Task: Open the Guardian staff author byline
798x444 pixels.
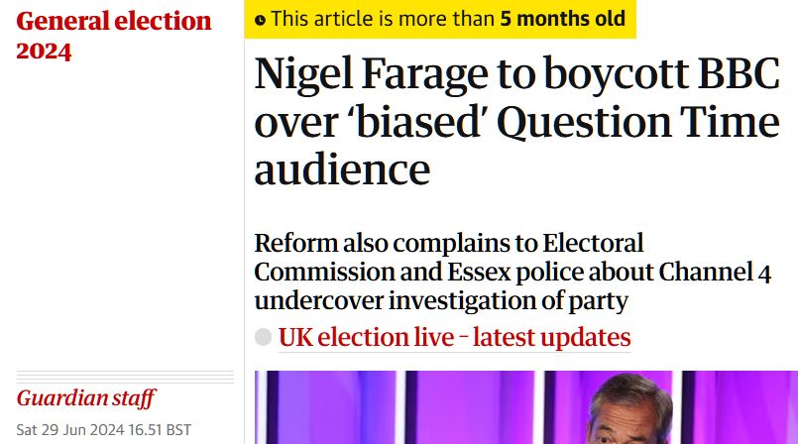Action: click(86, 398)
